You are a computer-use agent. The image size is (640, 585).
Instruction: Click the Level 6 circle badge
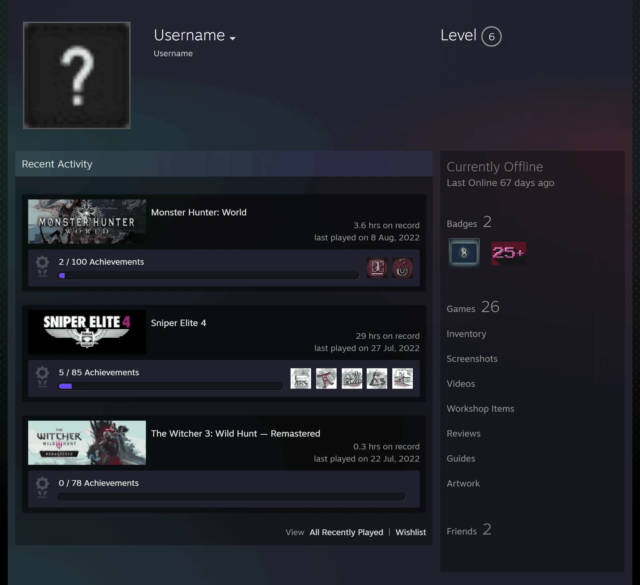(491, 36)
